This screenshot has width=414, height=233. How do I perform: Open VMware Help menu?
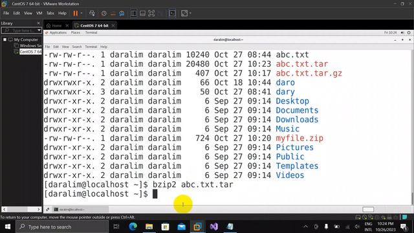tap(62, 13)
